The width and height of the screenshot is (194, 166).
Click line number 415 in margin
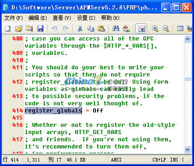tap(17, 118)
